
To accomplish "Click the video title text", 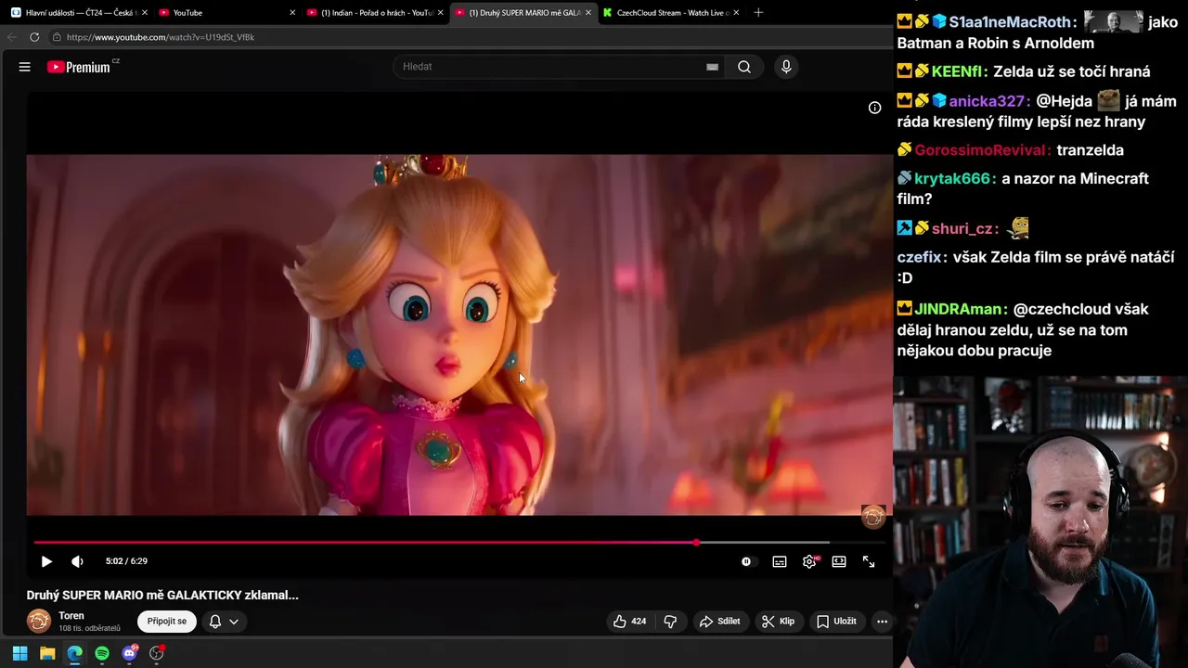I will [162, 595].
